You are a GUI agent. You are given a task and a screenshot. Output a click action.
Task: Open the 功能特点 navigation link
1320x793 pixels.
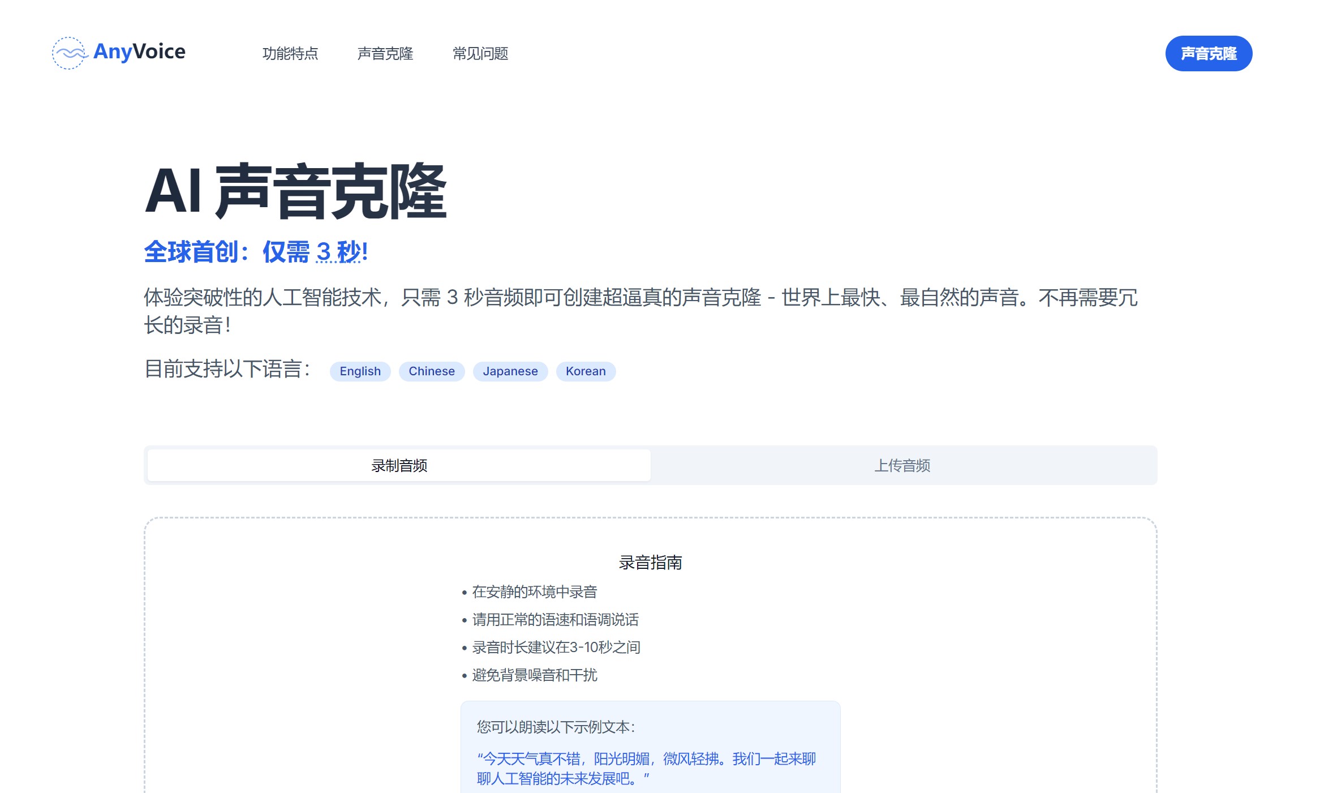[x=290, y=54]
